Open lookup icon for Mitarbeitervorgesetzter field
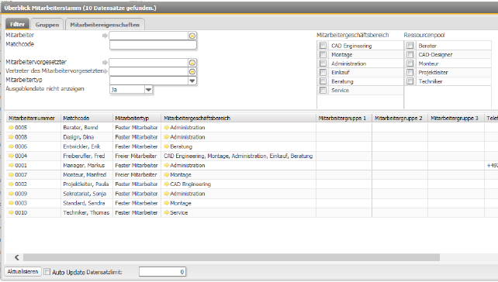The image size is (498, 282). pos(192,63)
